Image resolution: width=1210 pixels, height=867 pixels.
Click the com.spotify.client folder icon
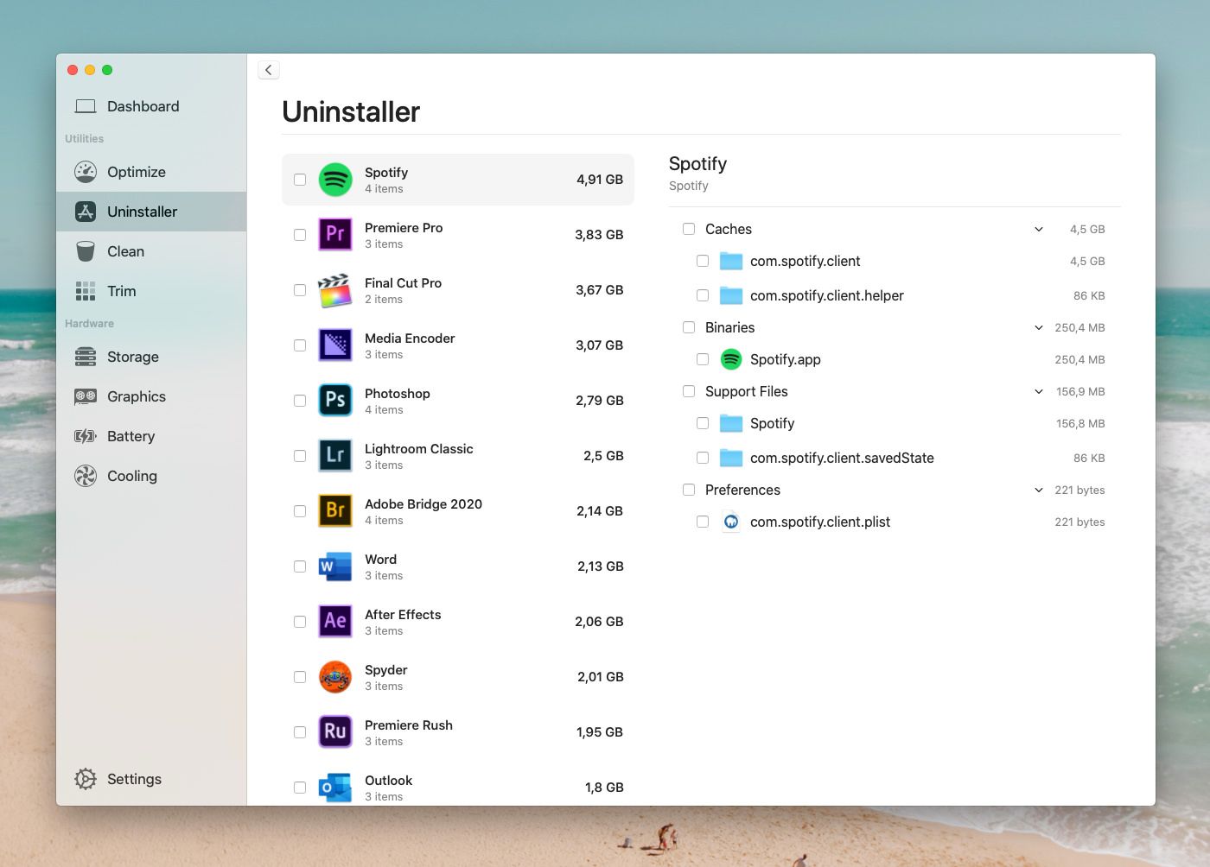point(731,261)
